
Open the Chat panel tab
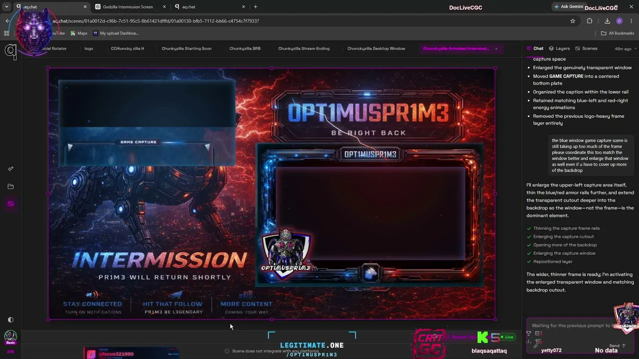(x=535, y=48)
